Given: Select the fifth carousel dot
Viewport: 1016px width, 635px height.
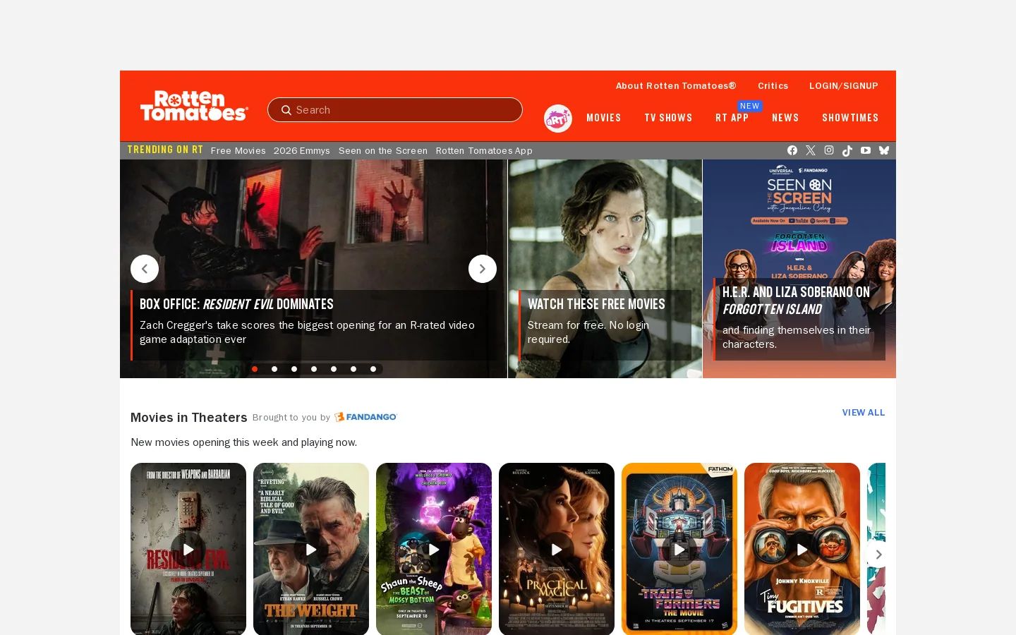Looking at the screenshot, I should click(x=334, y=369).
